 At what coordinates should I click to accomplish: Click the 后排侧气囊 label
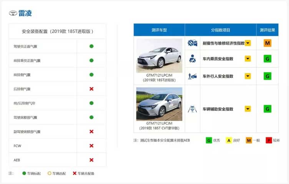coord(22,89)
